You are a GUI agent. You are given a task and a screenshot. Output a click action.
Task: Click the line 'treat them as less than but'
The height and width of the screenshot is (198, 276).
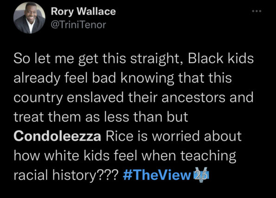pos(101,117)
